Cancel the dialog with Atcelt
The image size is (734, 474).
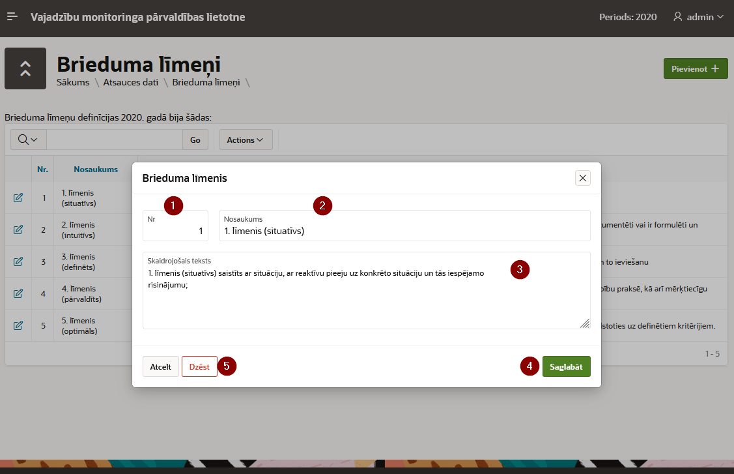[x=160, y=366]
